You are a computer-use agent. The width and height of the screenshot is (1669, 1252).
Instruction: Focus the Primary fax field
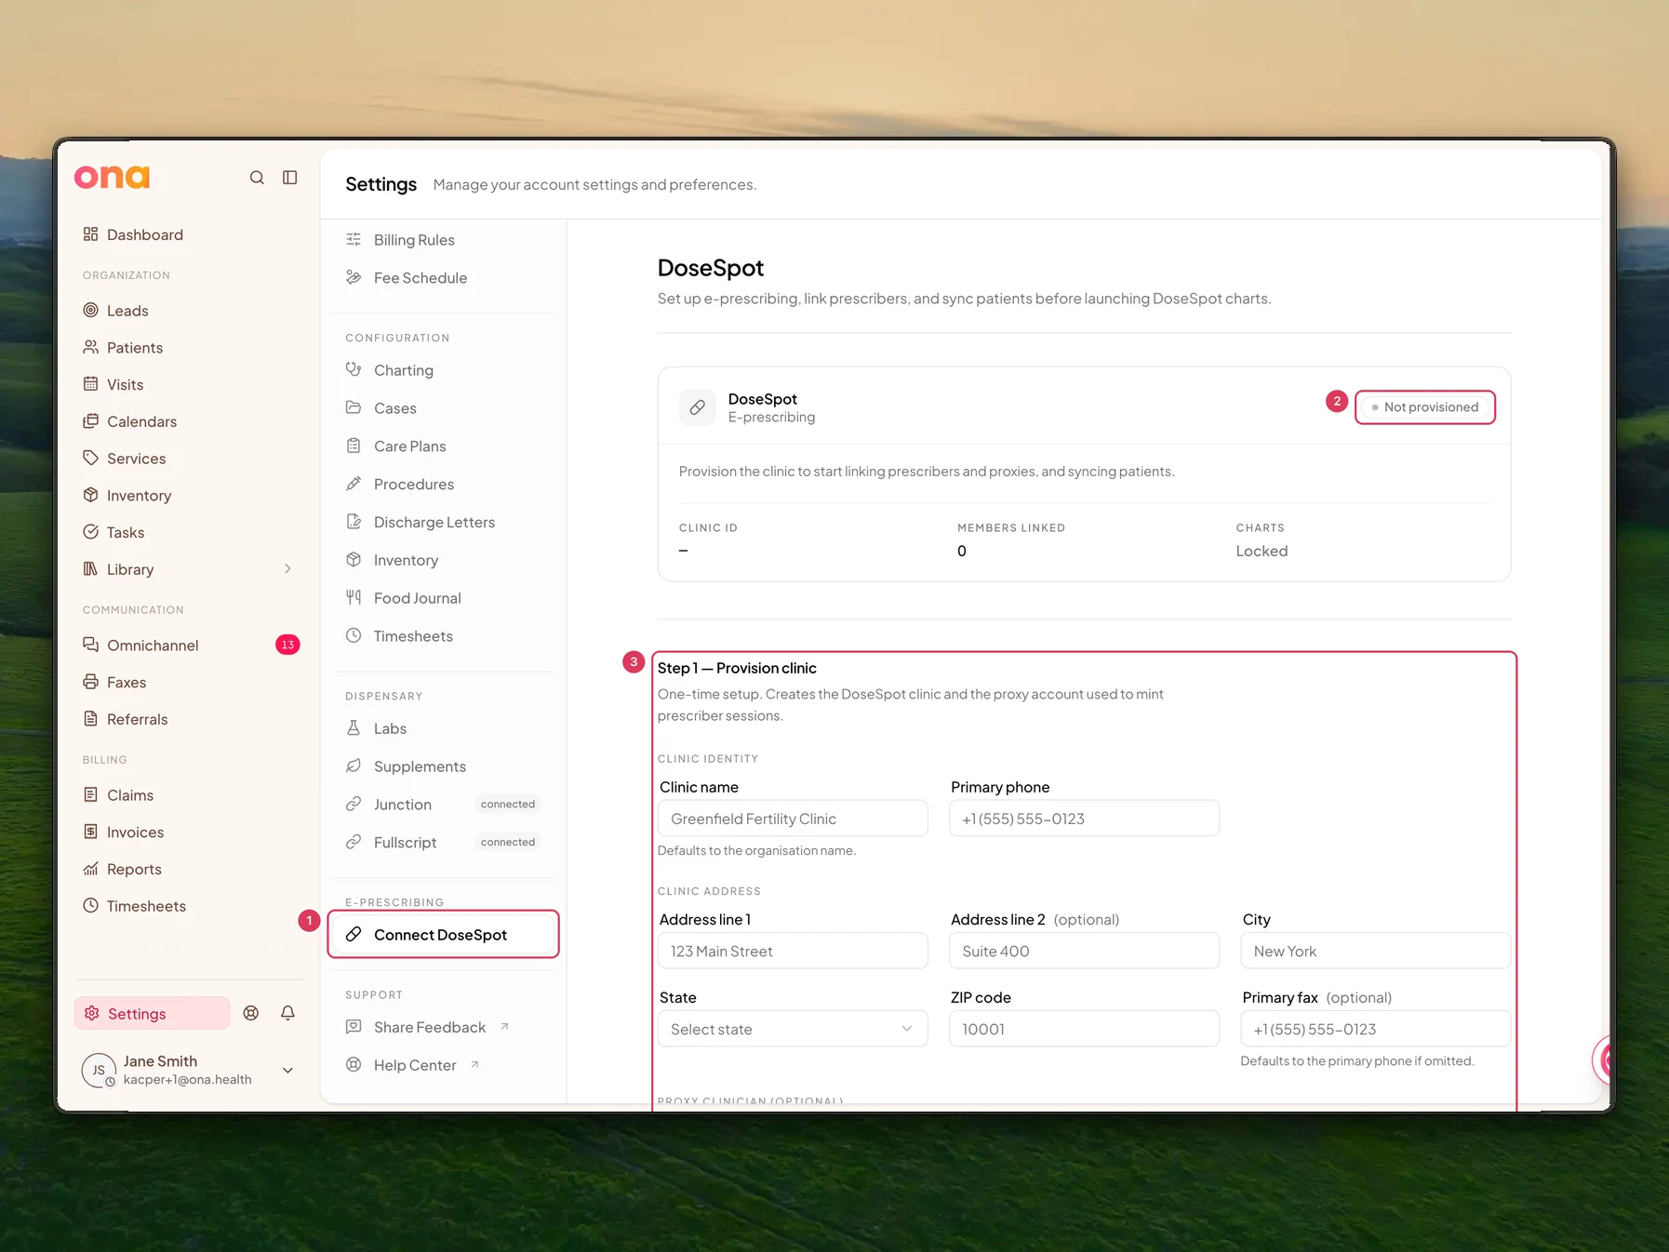click(1375, 1029)
